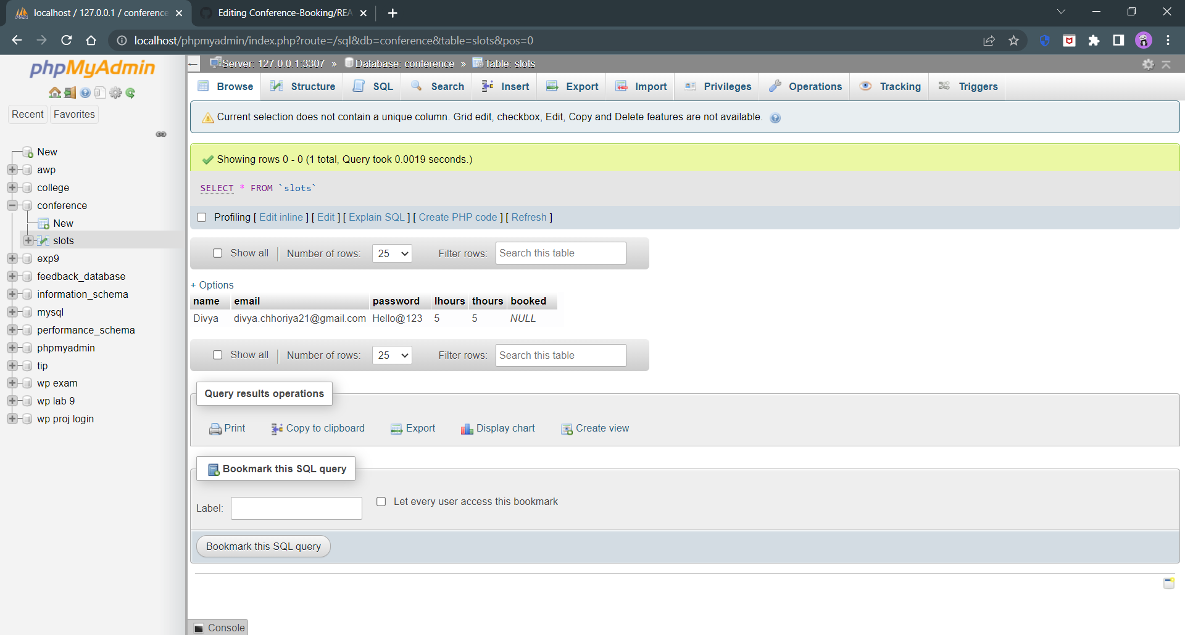Screen dimensions: 1185x635
Task: Click the bookmark star in the address bar
Action: coord(1013,41)
